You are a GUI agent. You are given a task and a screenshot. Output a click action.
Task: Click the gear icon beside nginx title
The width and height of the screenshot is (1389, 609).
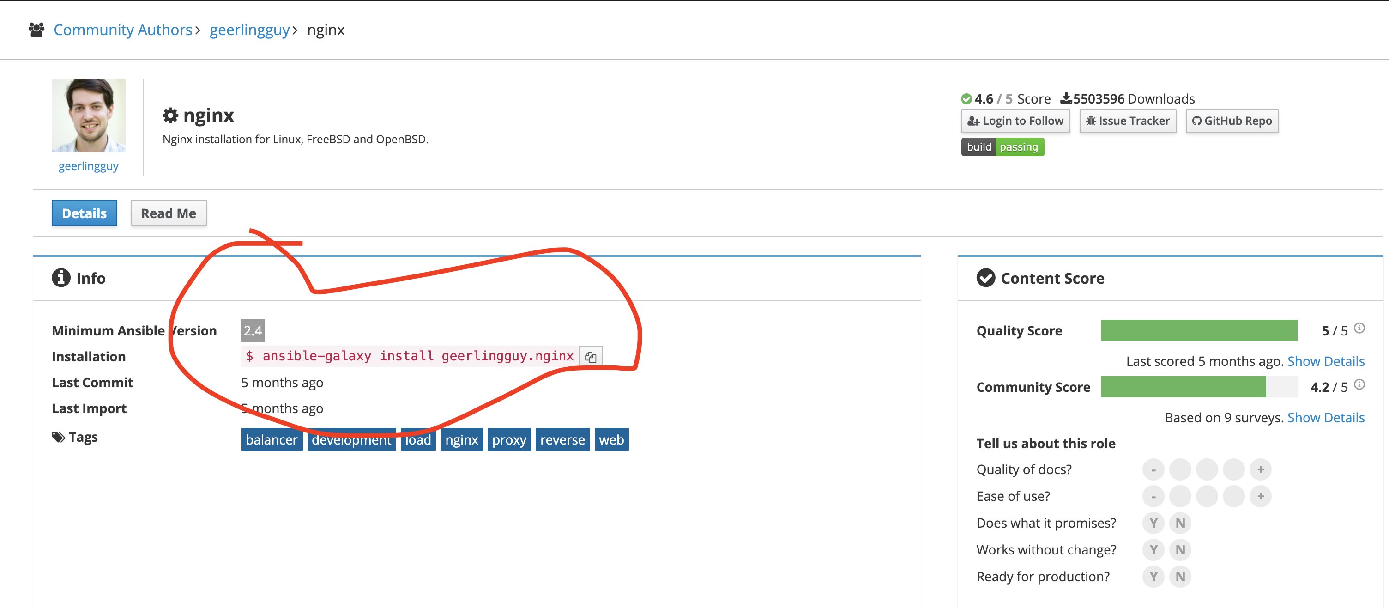(x=170, y=116)
